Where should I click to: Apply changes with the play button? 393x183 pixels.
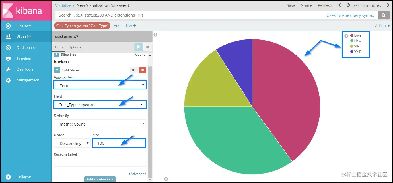139,47
